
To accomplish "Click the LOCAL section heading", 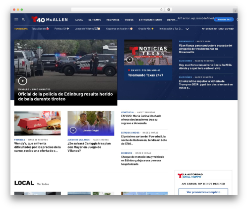I will (x=24, y=183).
